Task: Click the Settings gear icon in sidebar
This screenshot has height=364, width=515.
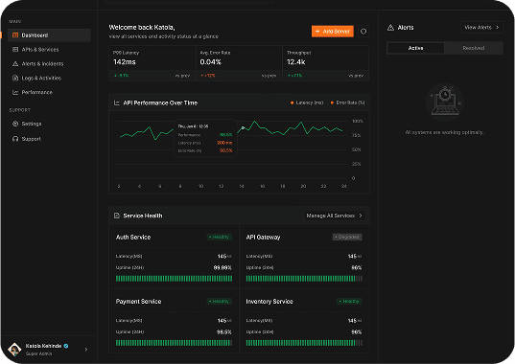Action: coord(15,124)
